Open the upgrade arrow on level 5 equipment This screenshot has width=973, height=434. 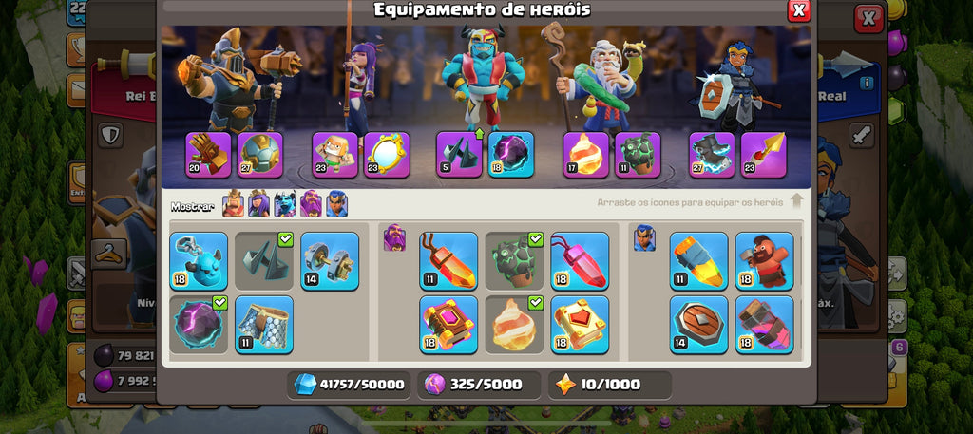point(479,134)
